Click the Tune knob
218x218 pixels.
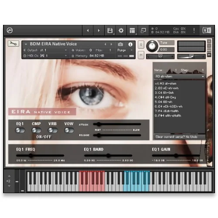152,46
